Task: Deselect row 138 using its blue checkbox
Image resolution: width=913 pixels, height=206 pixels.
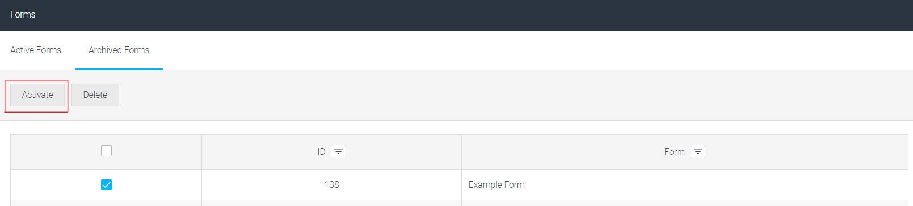Action: point(106,184)
